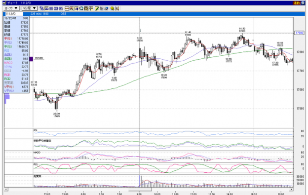This screenshot has height=195, width=308.
Task: Select the arrow cursor tool
Action: tap(101, 8)
